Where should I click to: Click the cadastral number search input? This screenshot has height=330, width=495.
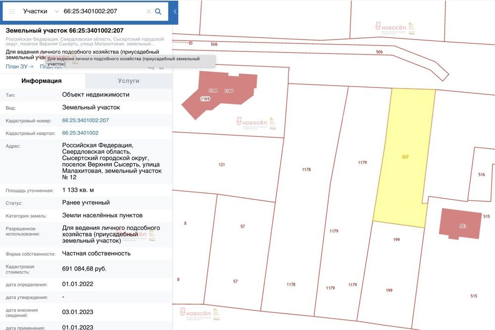tap(103, 11)
